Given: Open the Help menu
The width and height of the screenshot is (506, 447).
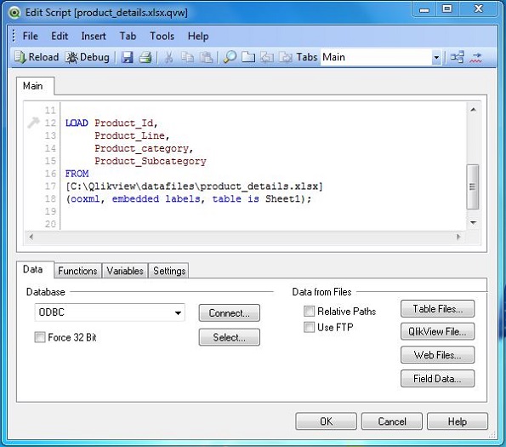Looking at the screenshot, I should coord(198,36).
